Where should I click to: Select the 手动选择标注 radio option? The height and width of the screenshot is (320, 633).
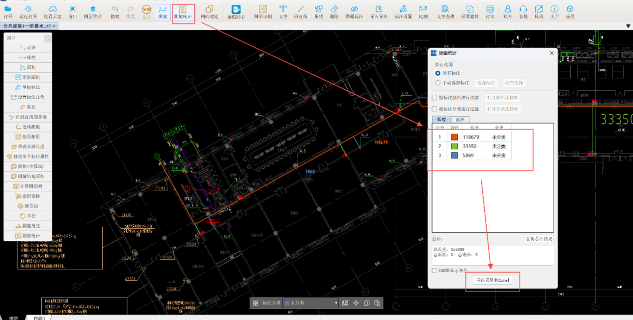pyautogui.click(x=438, y=83)
